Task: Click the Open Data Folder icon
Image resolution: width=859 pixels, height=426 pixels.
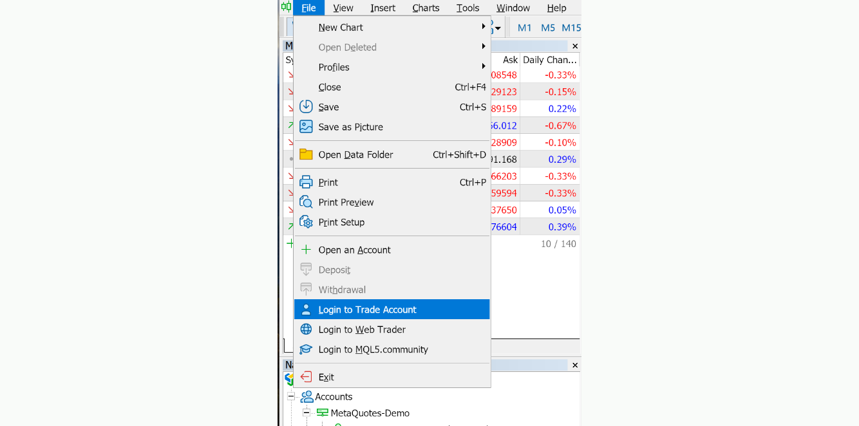Action: click(306, 154)
